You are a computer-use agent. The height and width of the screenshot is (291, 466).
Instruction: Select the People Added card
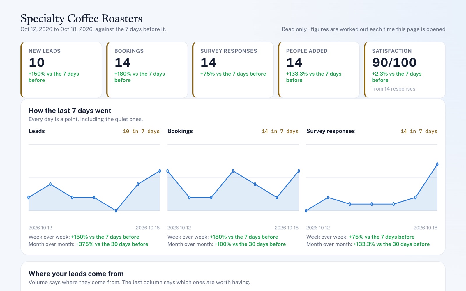(319, 70)
